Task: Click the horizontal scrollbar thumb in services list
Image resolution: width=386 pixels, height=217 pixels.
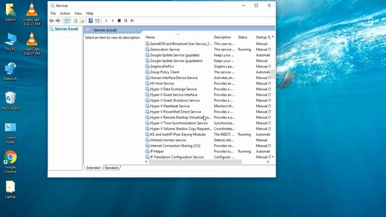Action: 195,162
